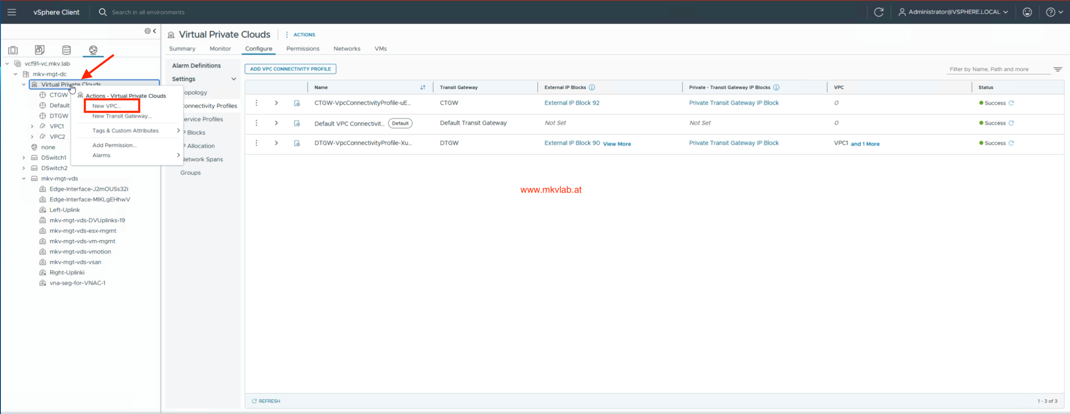Expand the DSwitch1 tree node
Image resolution: width=1070 pixels, height=414 pixels.
24,158
